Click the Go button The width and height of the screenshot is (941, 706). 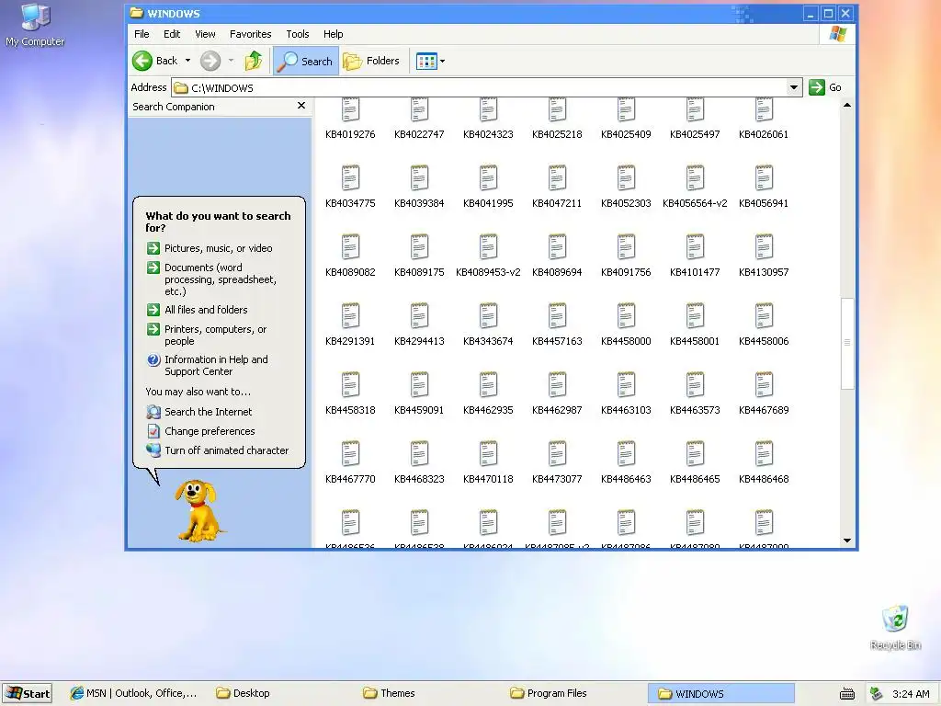pos(826,87)
